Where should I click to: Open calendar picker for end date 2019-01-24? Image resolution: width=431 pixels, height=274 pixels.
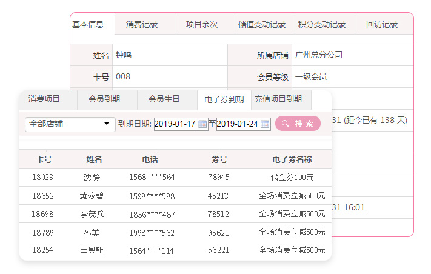tap(265, 124)
